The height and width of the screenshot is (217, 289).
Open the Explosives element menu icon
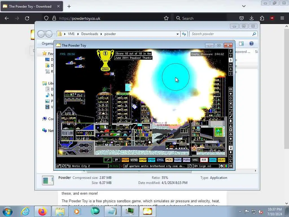tap(231, 112)
